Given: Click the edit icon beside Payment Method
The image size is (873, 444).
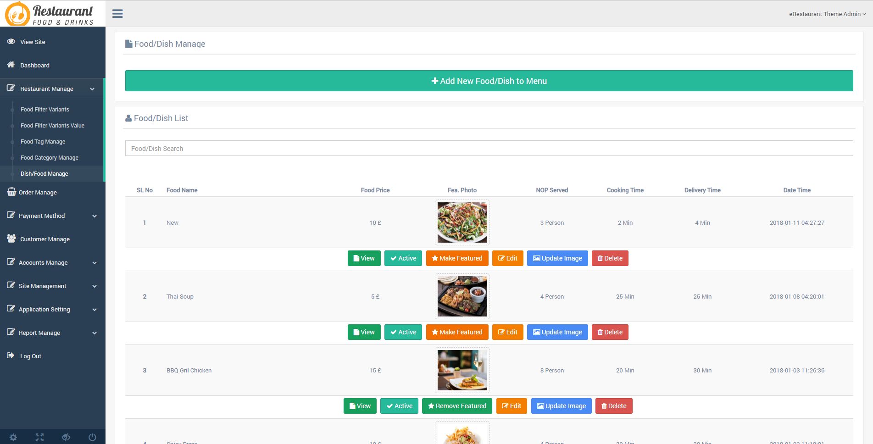Looking at the screenshot, I should coord(11,215).
